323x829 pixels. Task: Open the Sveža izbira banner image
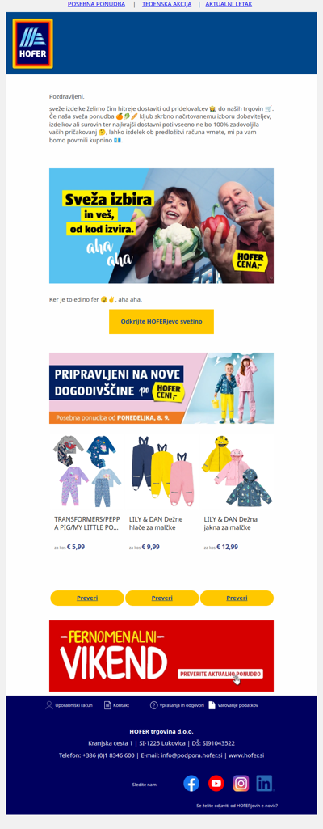[x=161, y=226]
